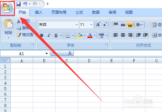This screenshot has height=112, width=162.
Task: Activate the 格式刷 format painter
Action: (x=25, y=35)
